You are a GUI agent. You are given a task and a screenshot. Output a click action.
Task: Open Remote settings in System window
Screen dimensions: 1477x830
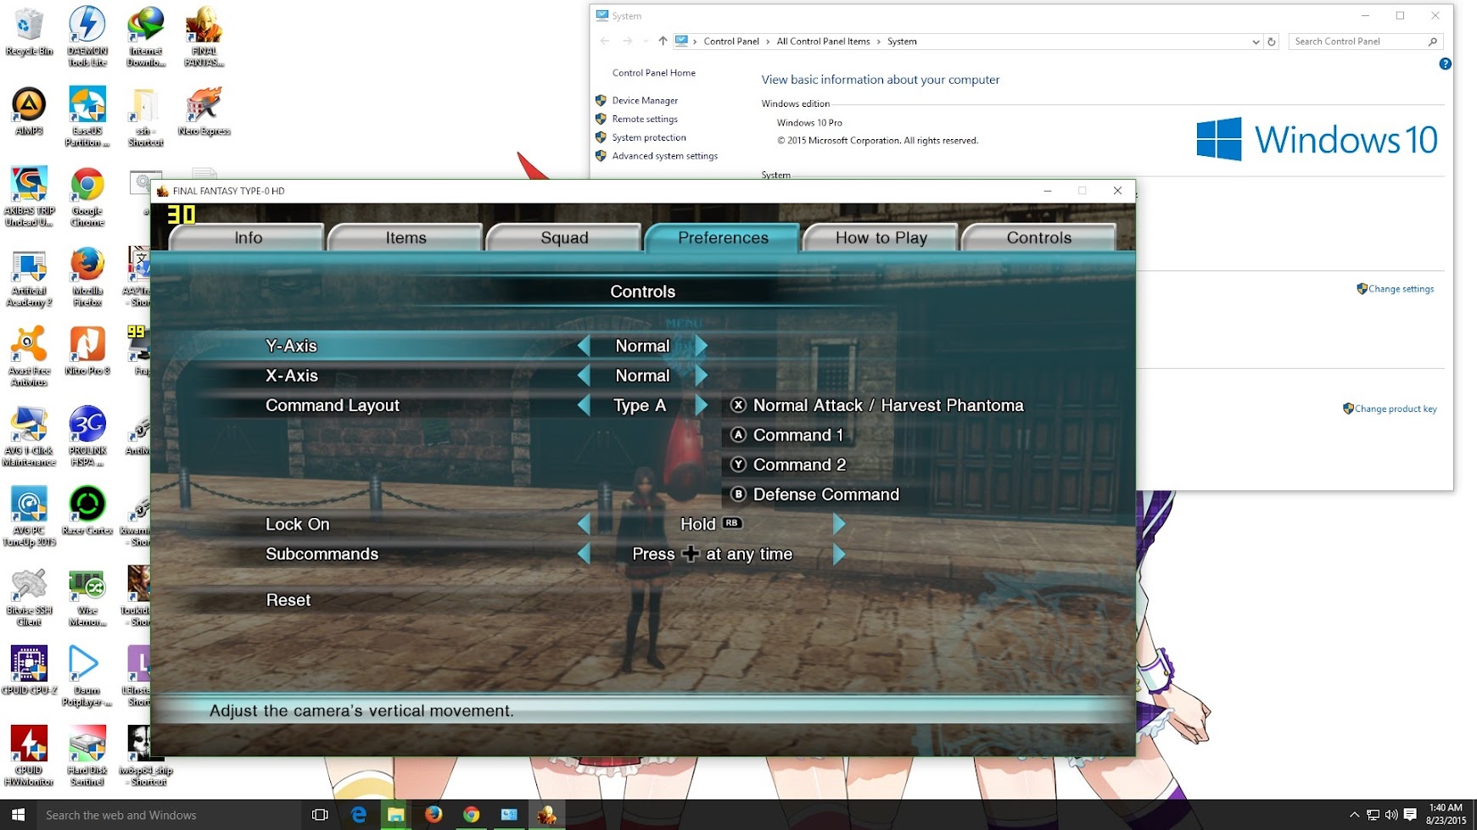pyautogui.click(x=645, y=119)
